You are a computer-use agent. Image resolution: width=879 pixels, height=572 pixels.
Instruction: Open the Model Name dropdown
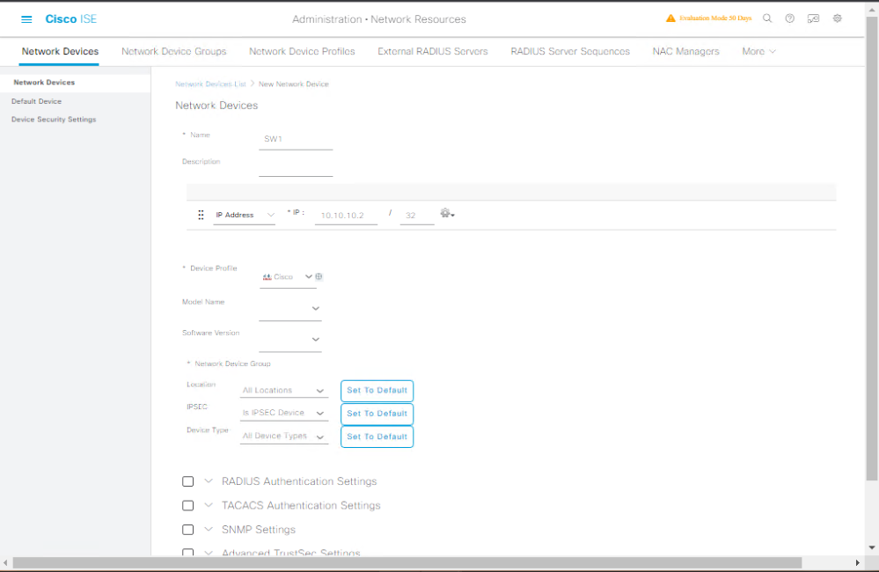(x=289, y=308)
